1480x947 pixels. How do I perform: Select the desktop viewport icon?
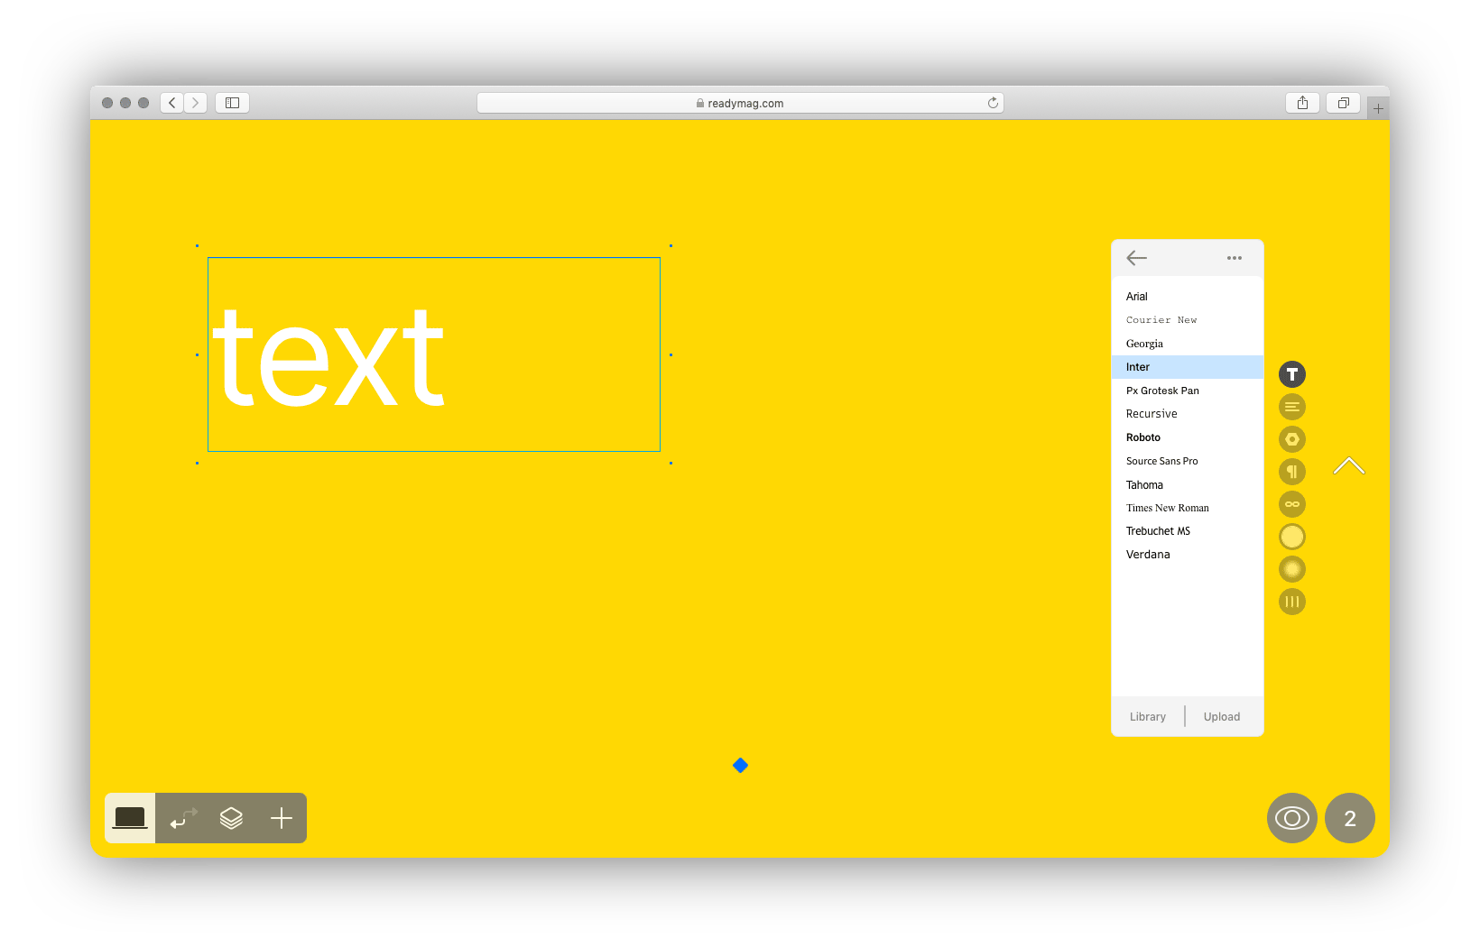tap(130, 818)
